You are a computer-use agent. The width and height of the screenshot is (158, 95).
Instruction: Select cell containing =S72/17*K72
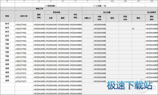point(24,77)
